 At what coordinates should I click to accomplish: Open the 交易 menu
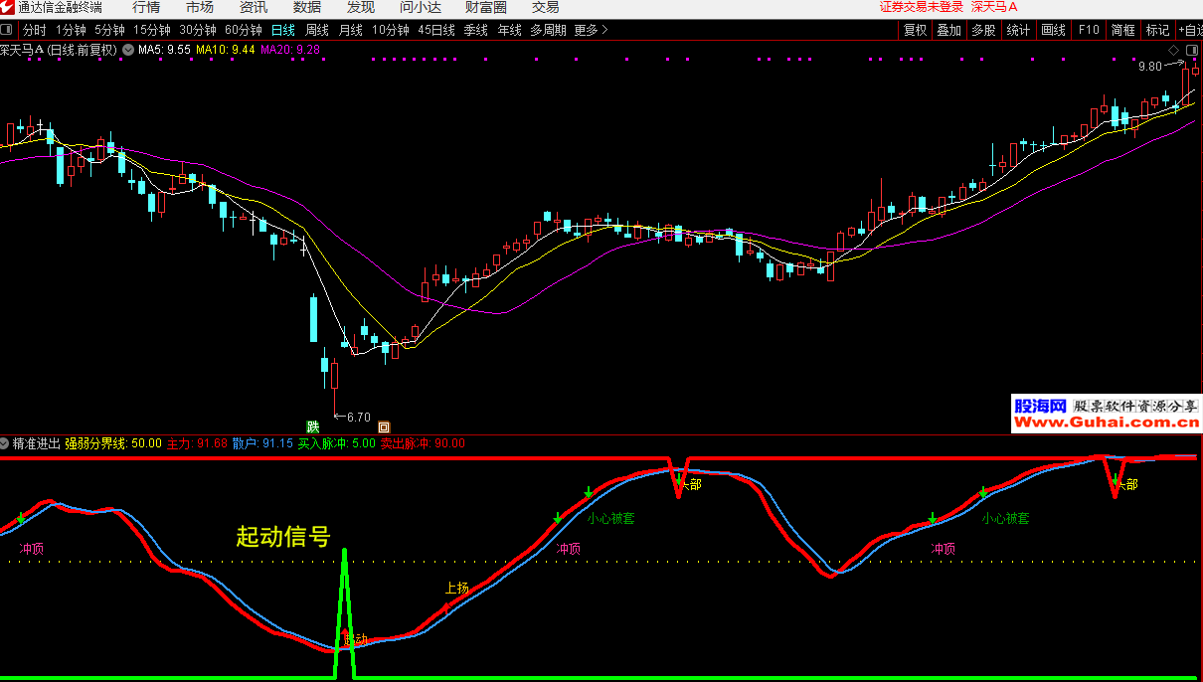coord(546,7)
